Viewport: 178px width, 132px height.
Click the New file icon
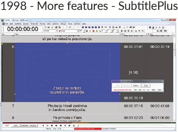tap(45, 27)
